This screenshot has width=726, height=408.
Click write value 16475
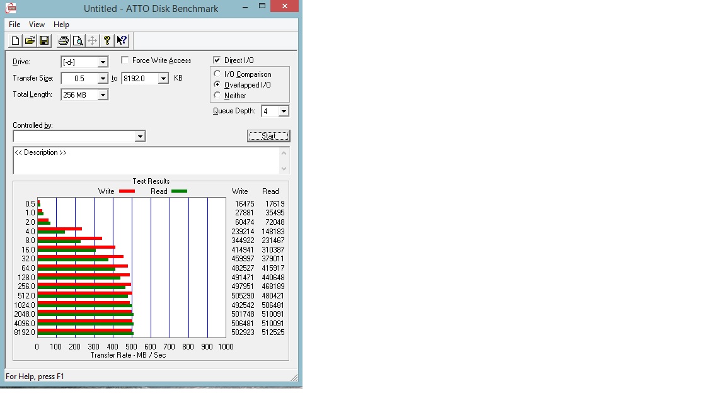245,204
